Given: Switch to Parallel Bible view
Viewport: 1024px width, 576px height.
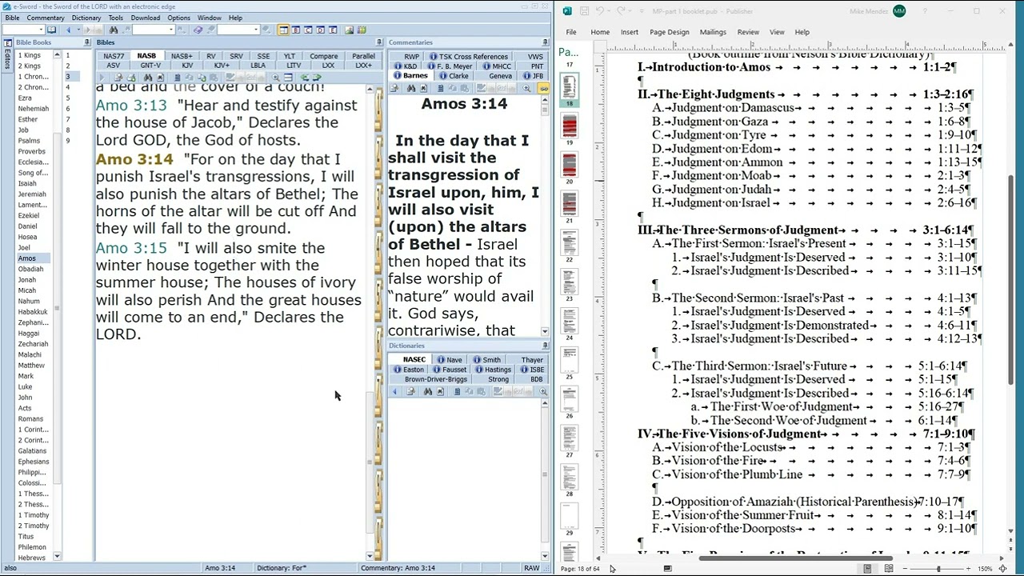Looking at the screenshot, I should point(363,57).
